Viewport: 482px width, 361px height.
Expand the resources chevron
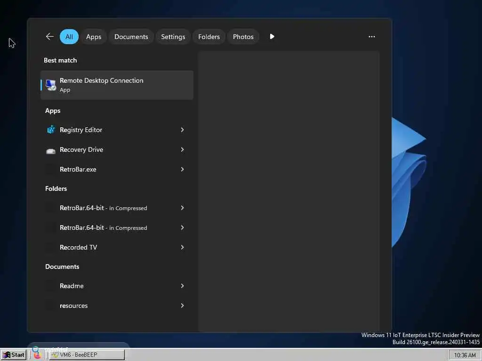click(182, 306)
